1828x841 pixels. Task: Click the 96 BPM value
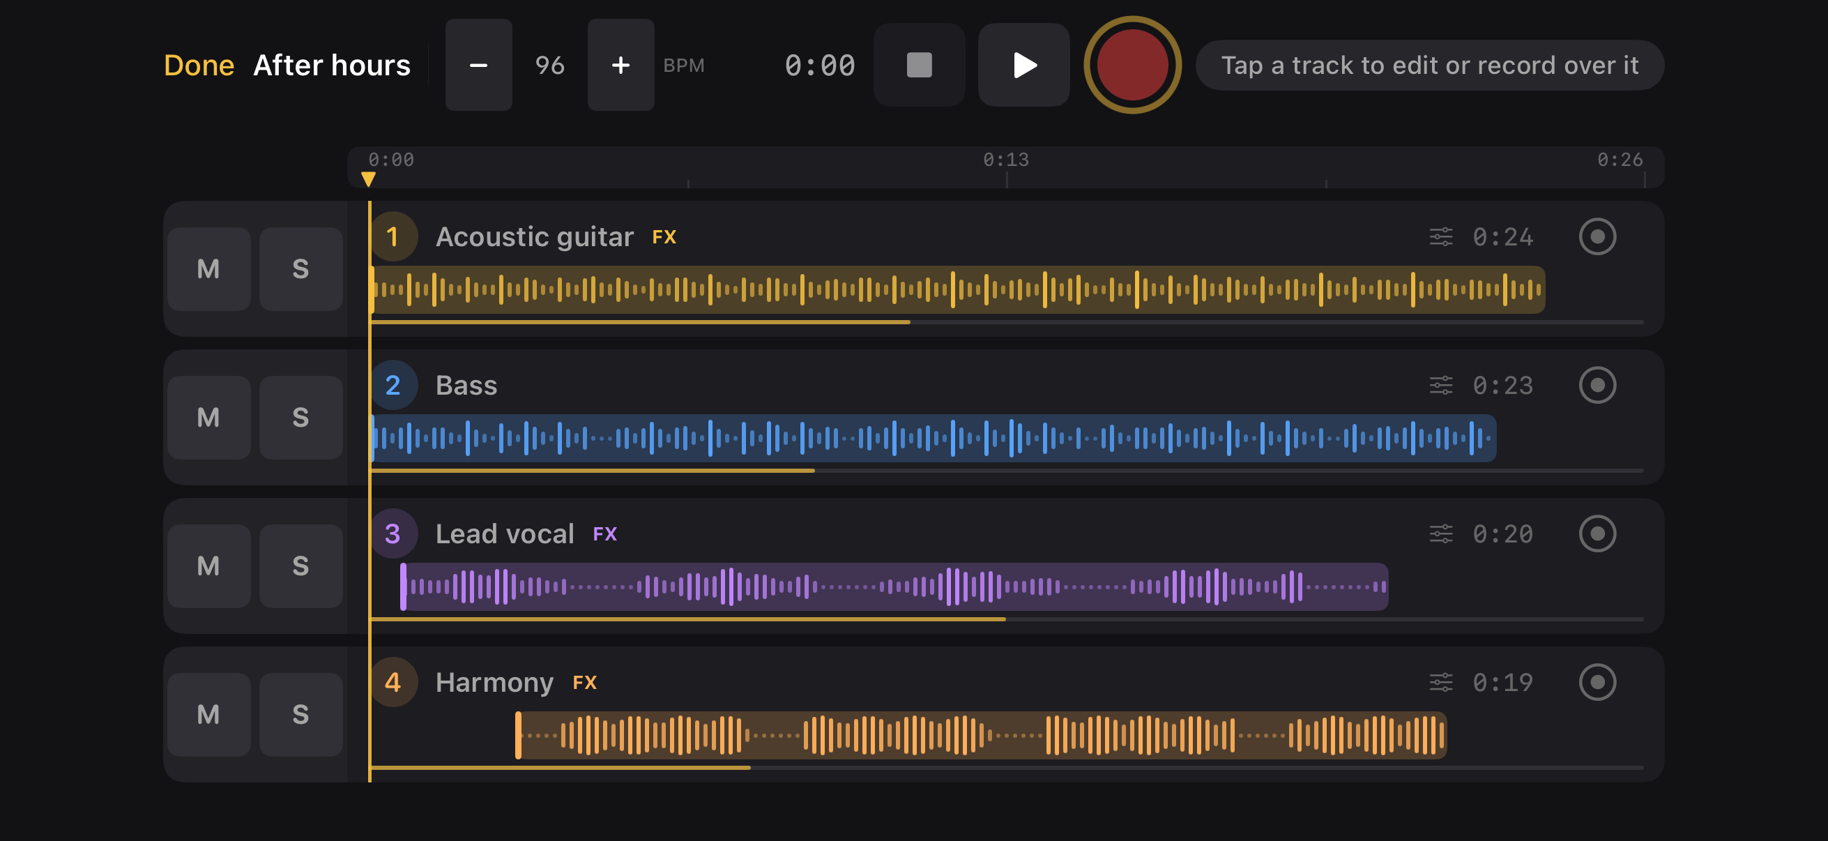(549, 66)
